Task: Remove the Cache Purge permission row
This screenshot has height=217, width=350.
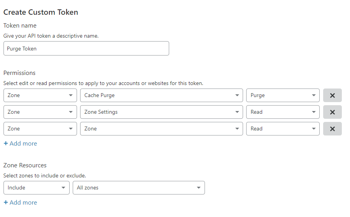Action: [332, 95]
